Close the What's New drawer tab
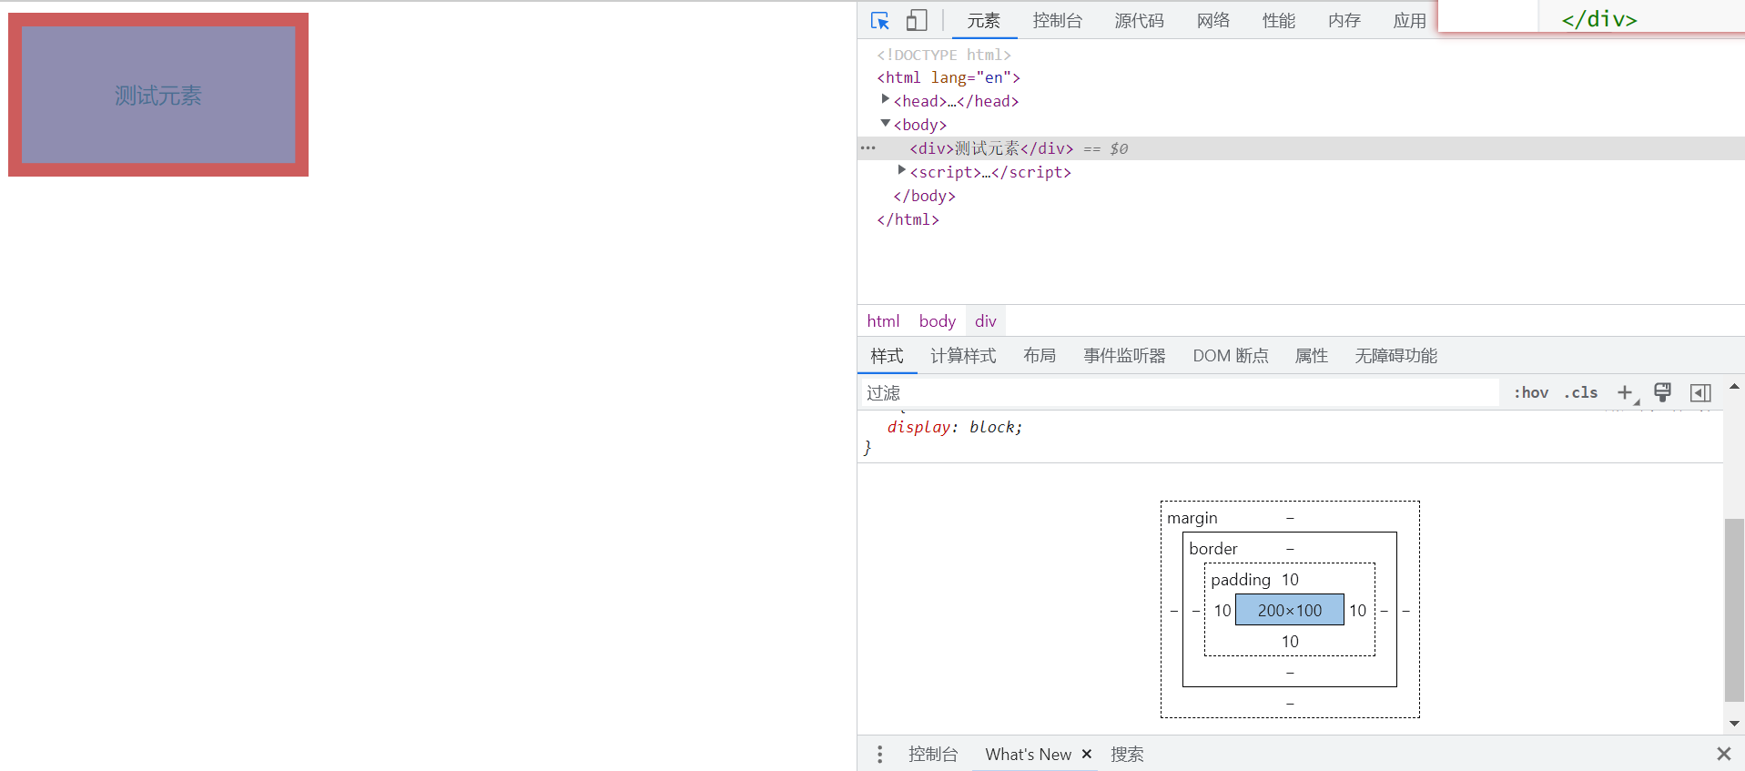1745x771 pixels. point(1087,754)
